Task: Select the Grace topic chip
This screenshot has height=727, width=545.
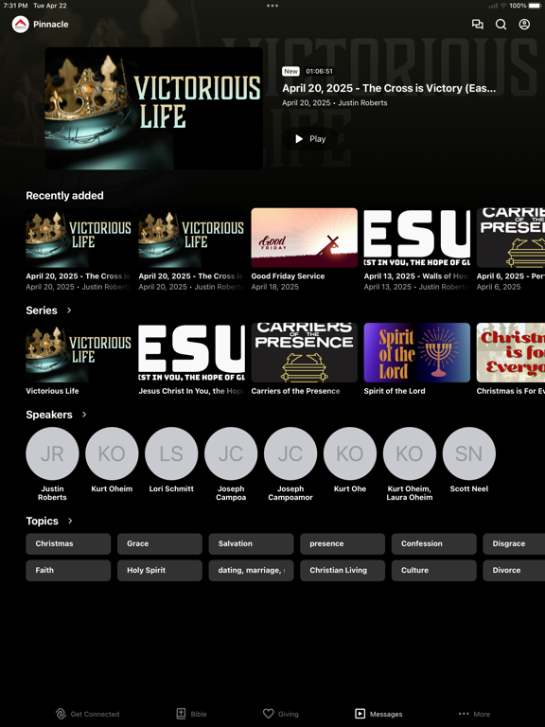Action: point(159,543)
